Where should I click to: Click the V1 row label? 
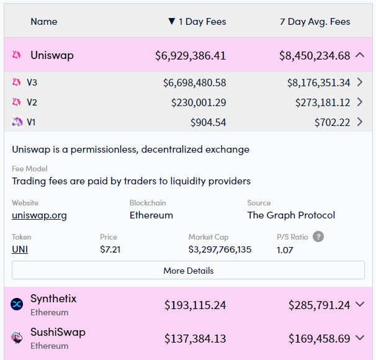point(31,122)
